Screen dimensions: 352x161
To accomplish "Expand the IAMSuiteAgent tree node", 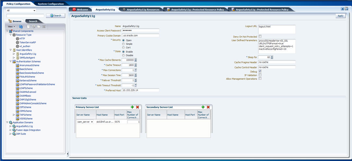I will (x=14, y=58).
